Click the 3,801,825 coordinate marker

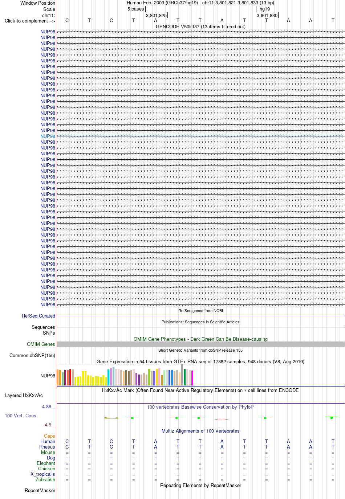pos(157,15)
